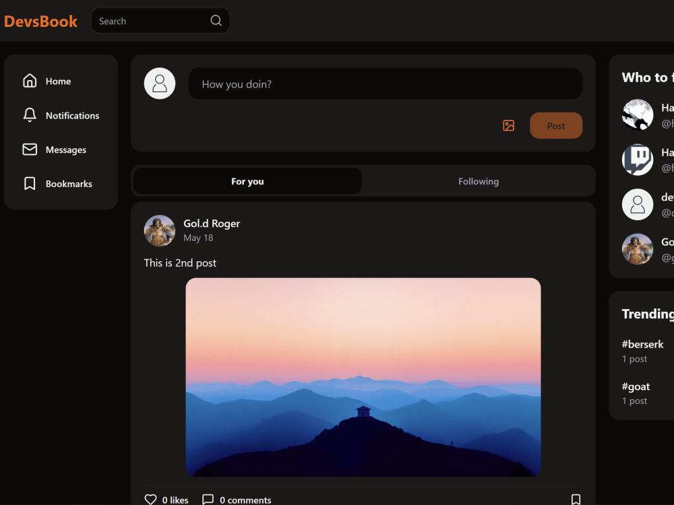Click Gol.d Roger's avatar in suggestions

click(638, 249)
